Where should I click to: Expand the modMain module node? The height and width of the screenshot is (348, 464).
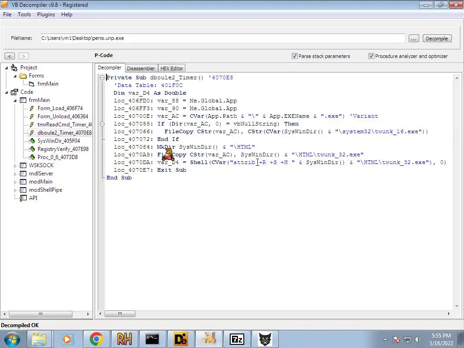pos(15,182)
